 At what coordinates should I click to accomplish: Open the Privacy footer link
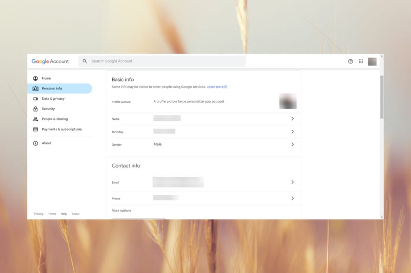point(39,214)
